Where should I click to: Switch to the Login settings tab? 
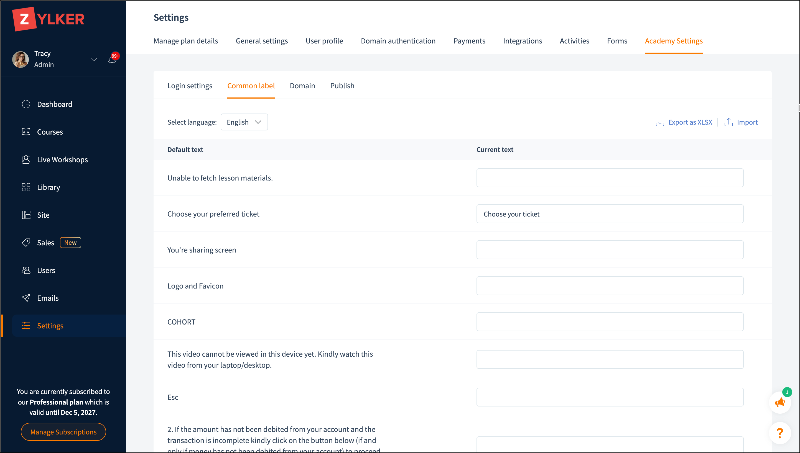coord(190,86)
